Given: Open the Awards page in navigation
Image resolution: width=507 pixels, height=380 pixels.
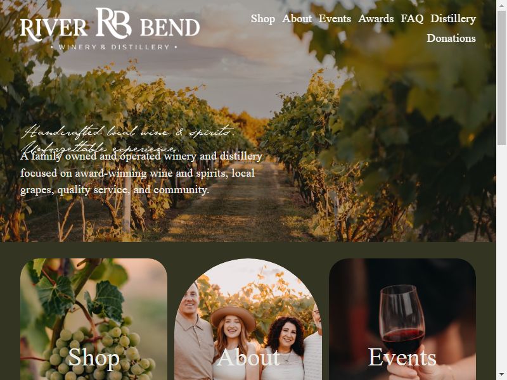Looking at the screenshot, I should tap(376, 19).
